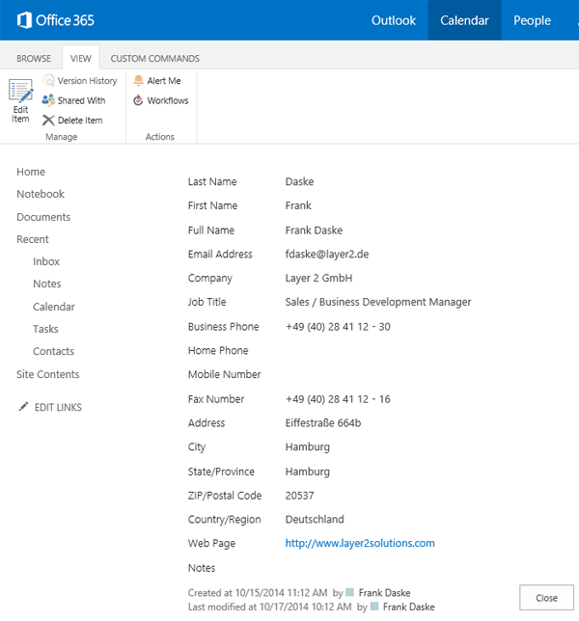Screen dimensions: 579x621
Task: Navigate to Home in the sidebar
Action: [31, 172]
